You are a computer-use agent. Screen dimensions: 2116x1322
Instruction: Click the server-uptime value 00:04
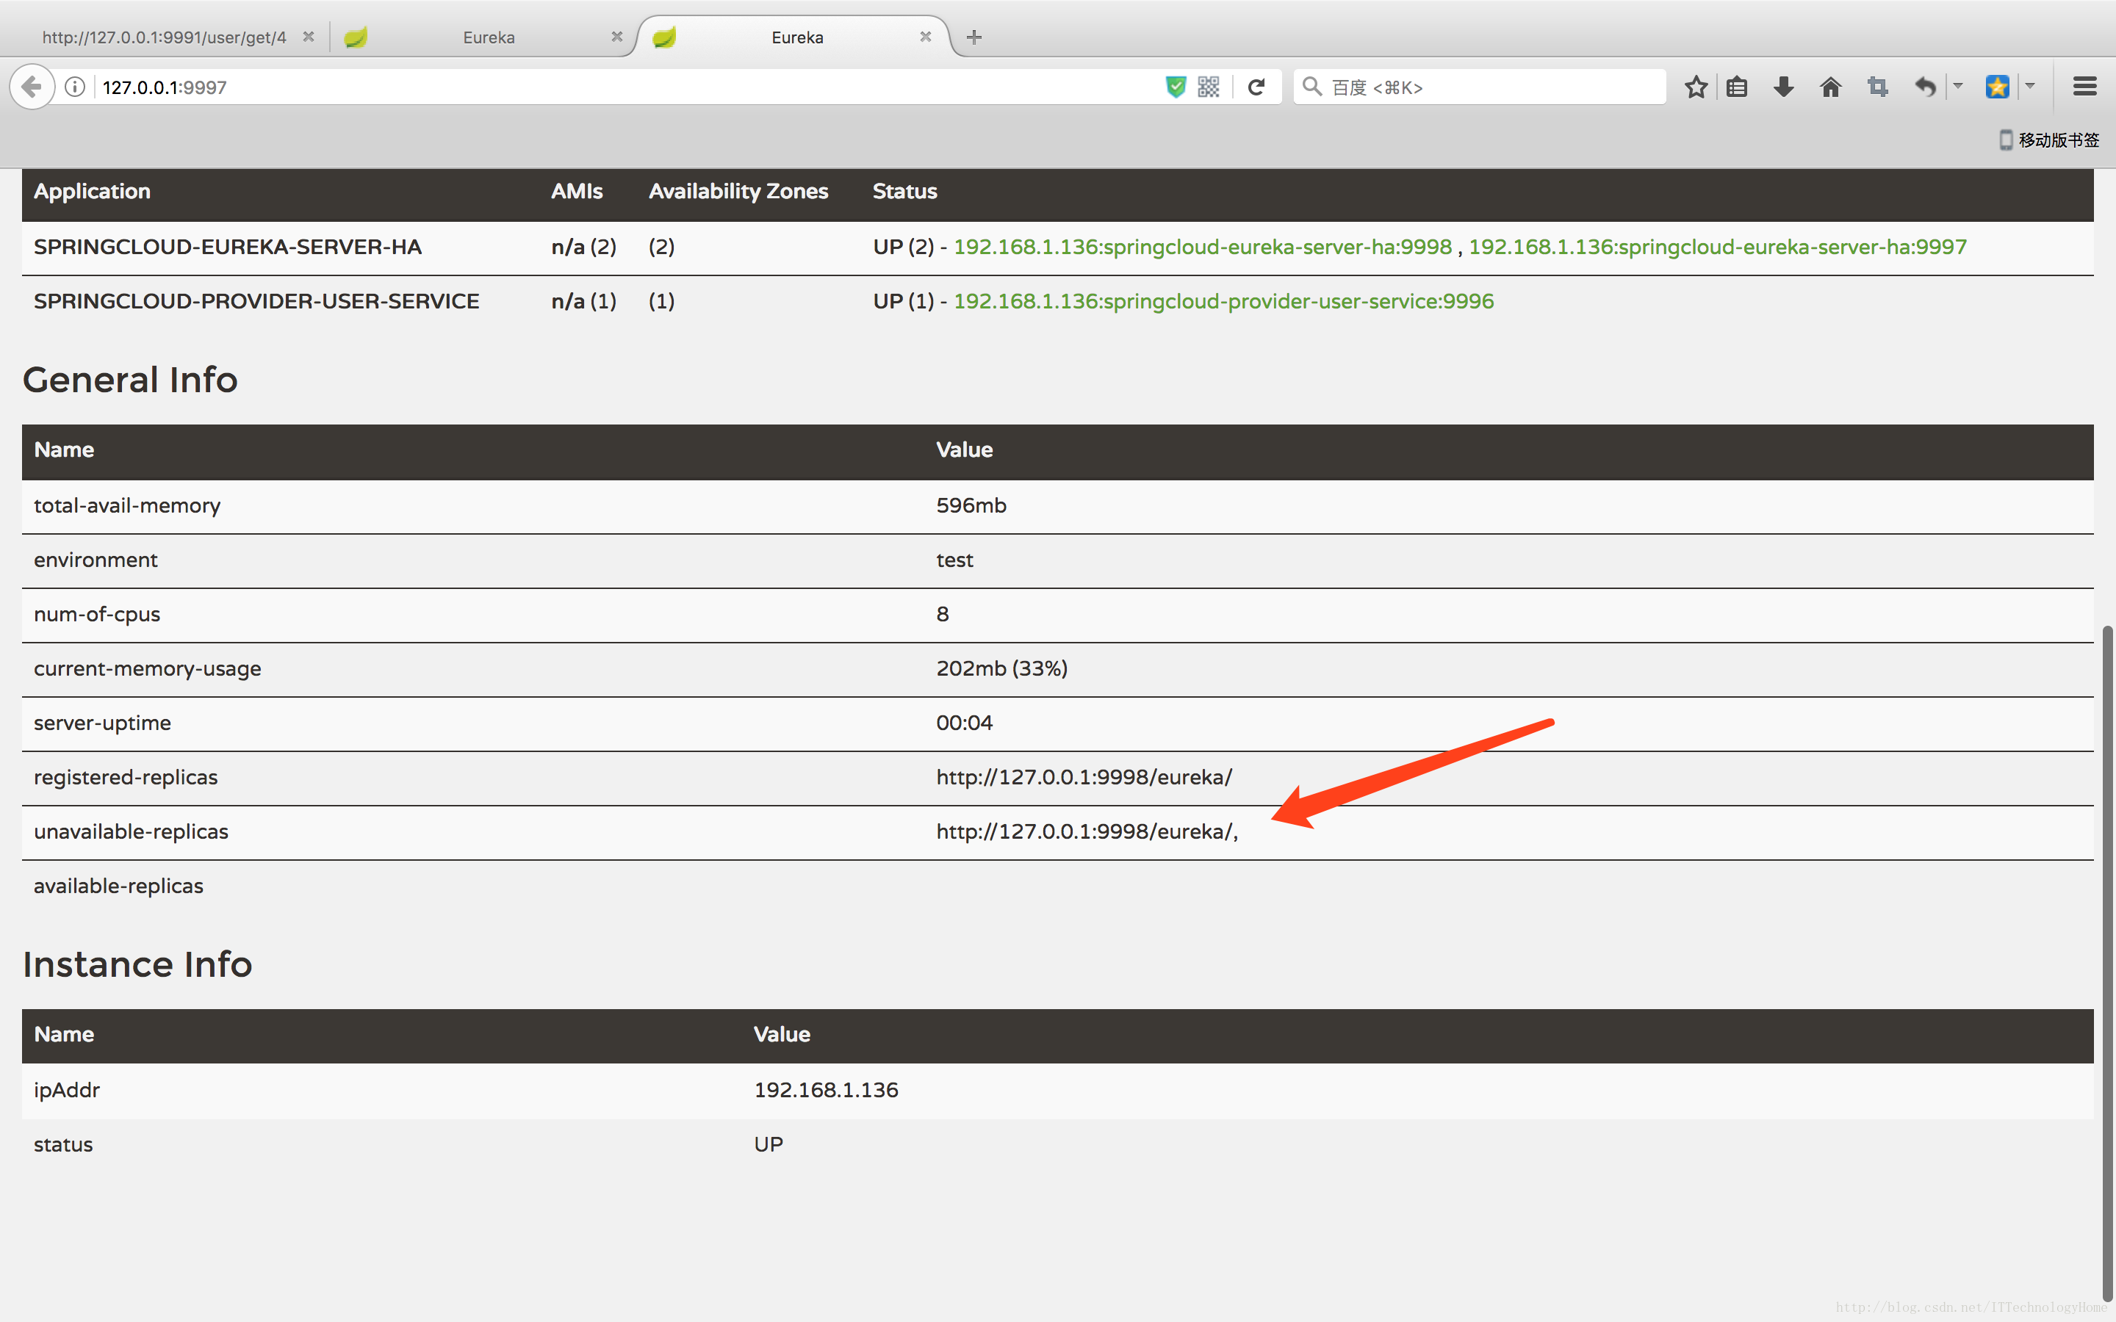pos(965,723)
